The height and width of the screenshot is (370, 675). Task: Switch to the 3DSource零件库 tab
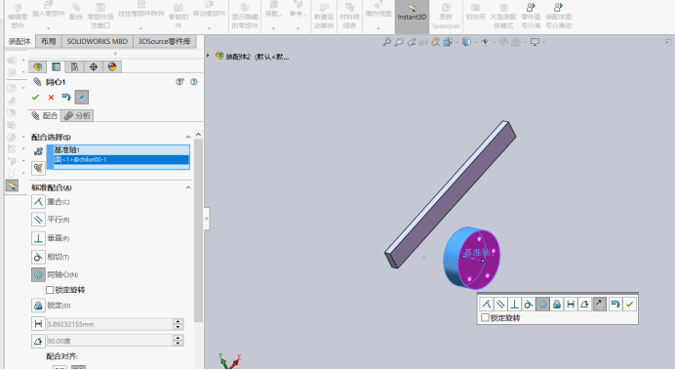point(165,41)
